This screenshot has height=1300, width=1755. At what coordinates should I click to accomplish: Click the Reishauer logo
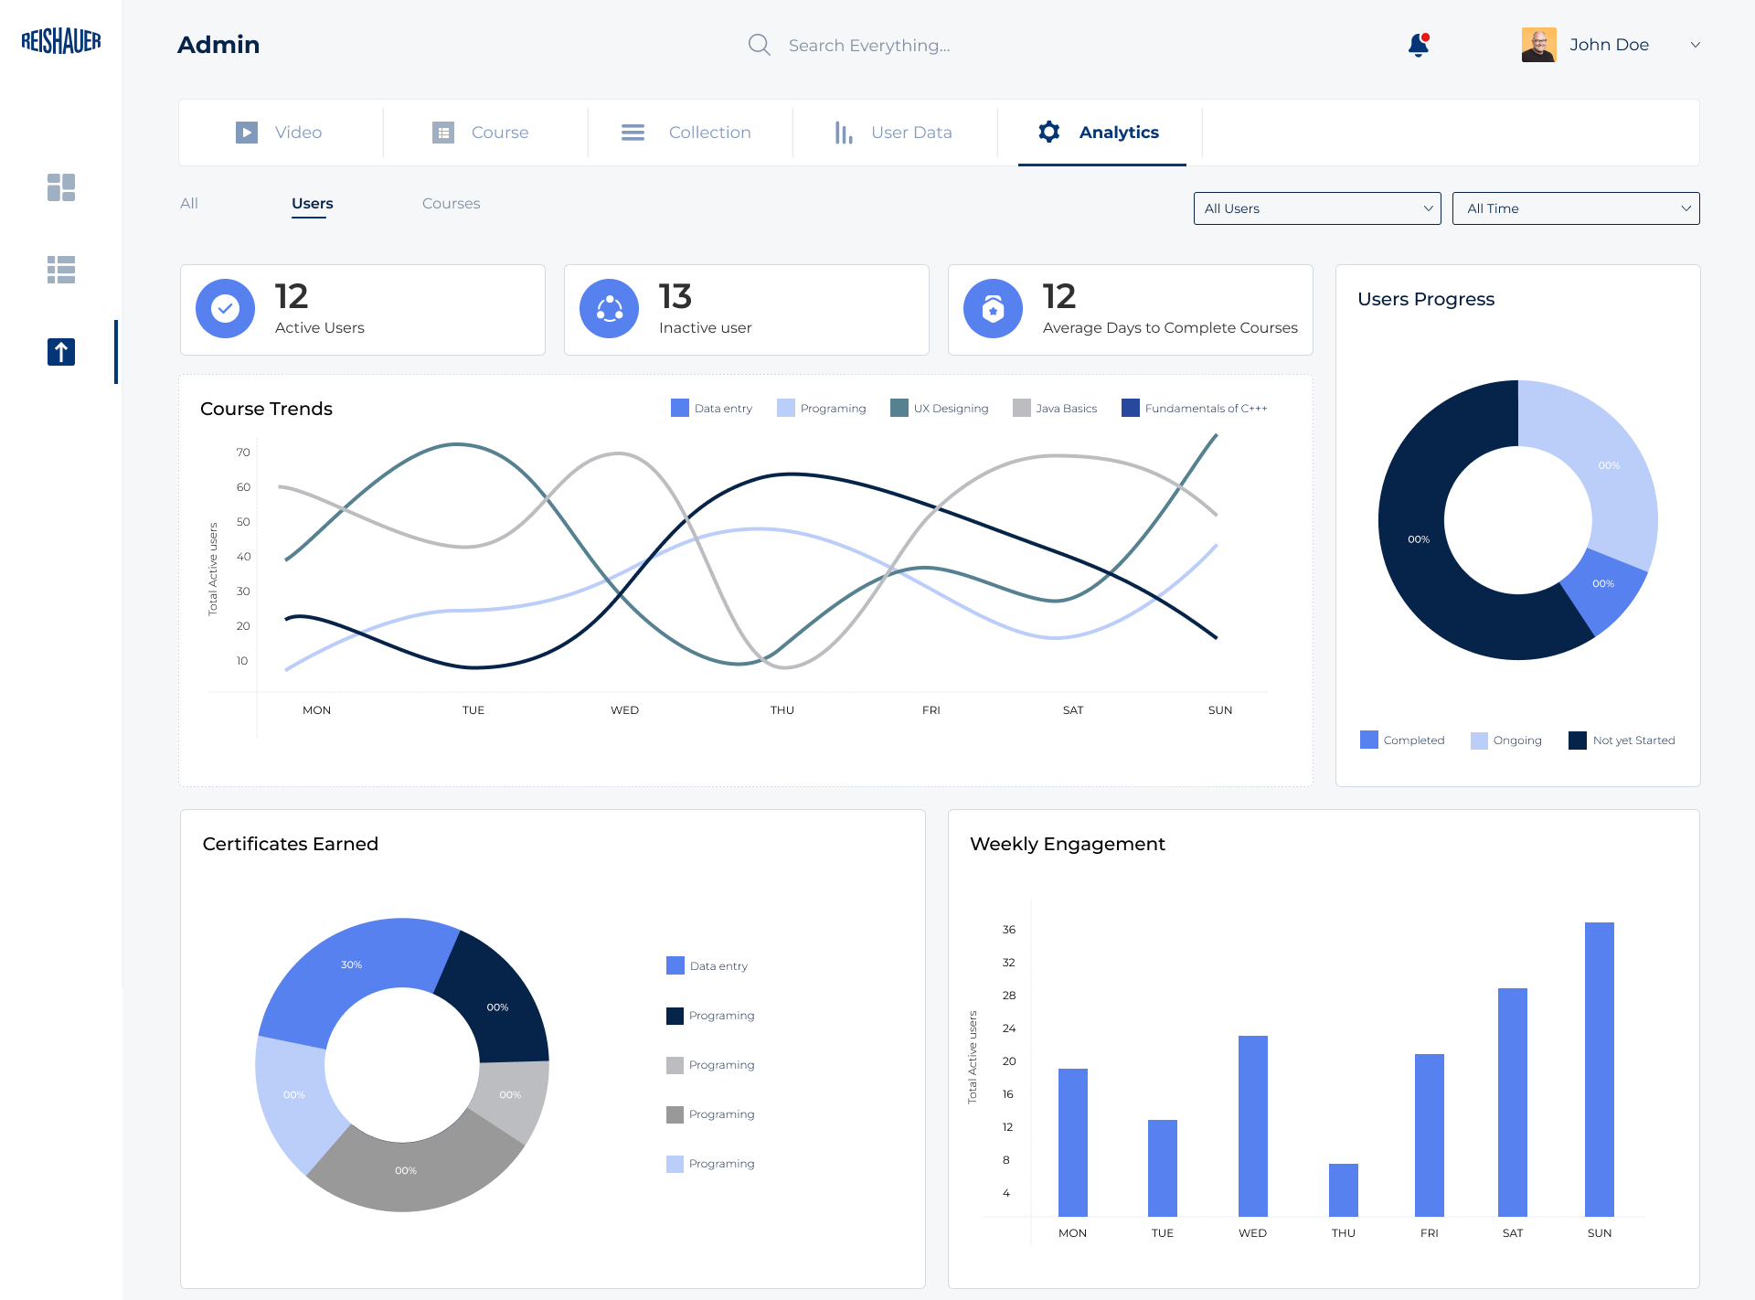(61, 41)
